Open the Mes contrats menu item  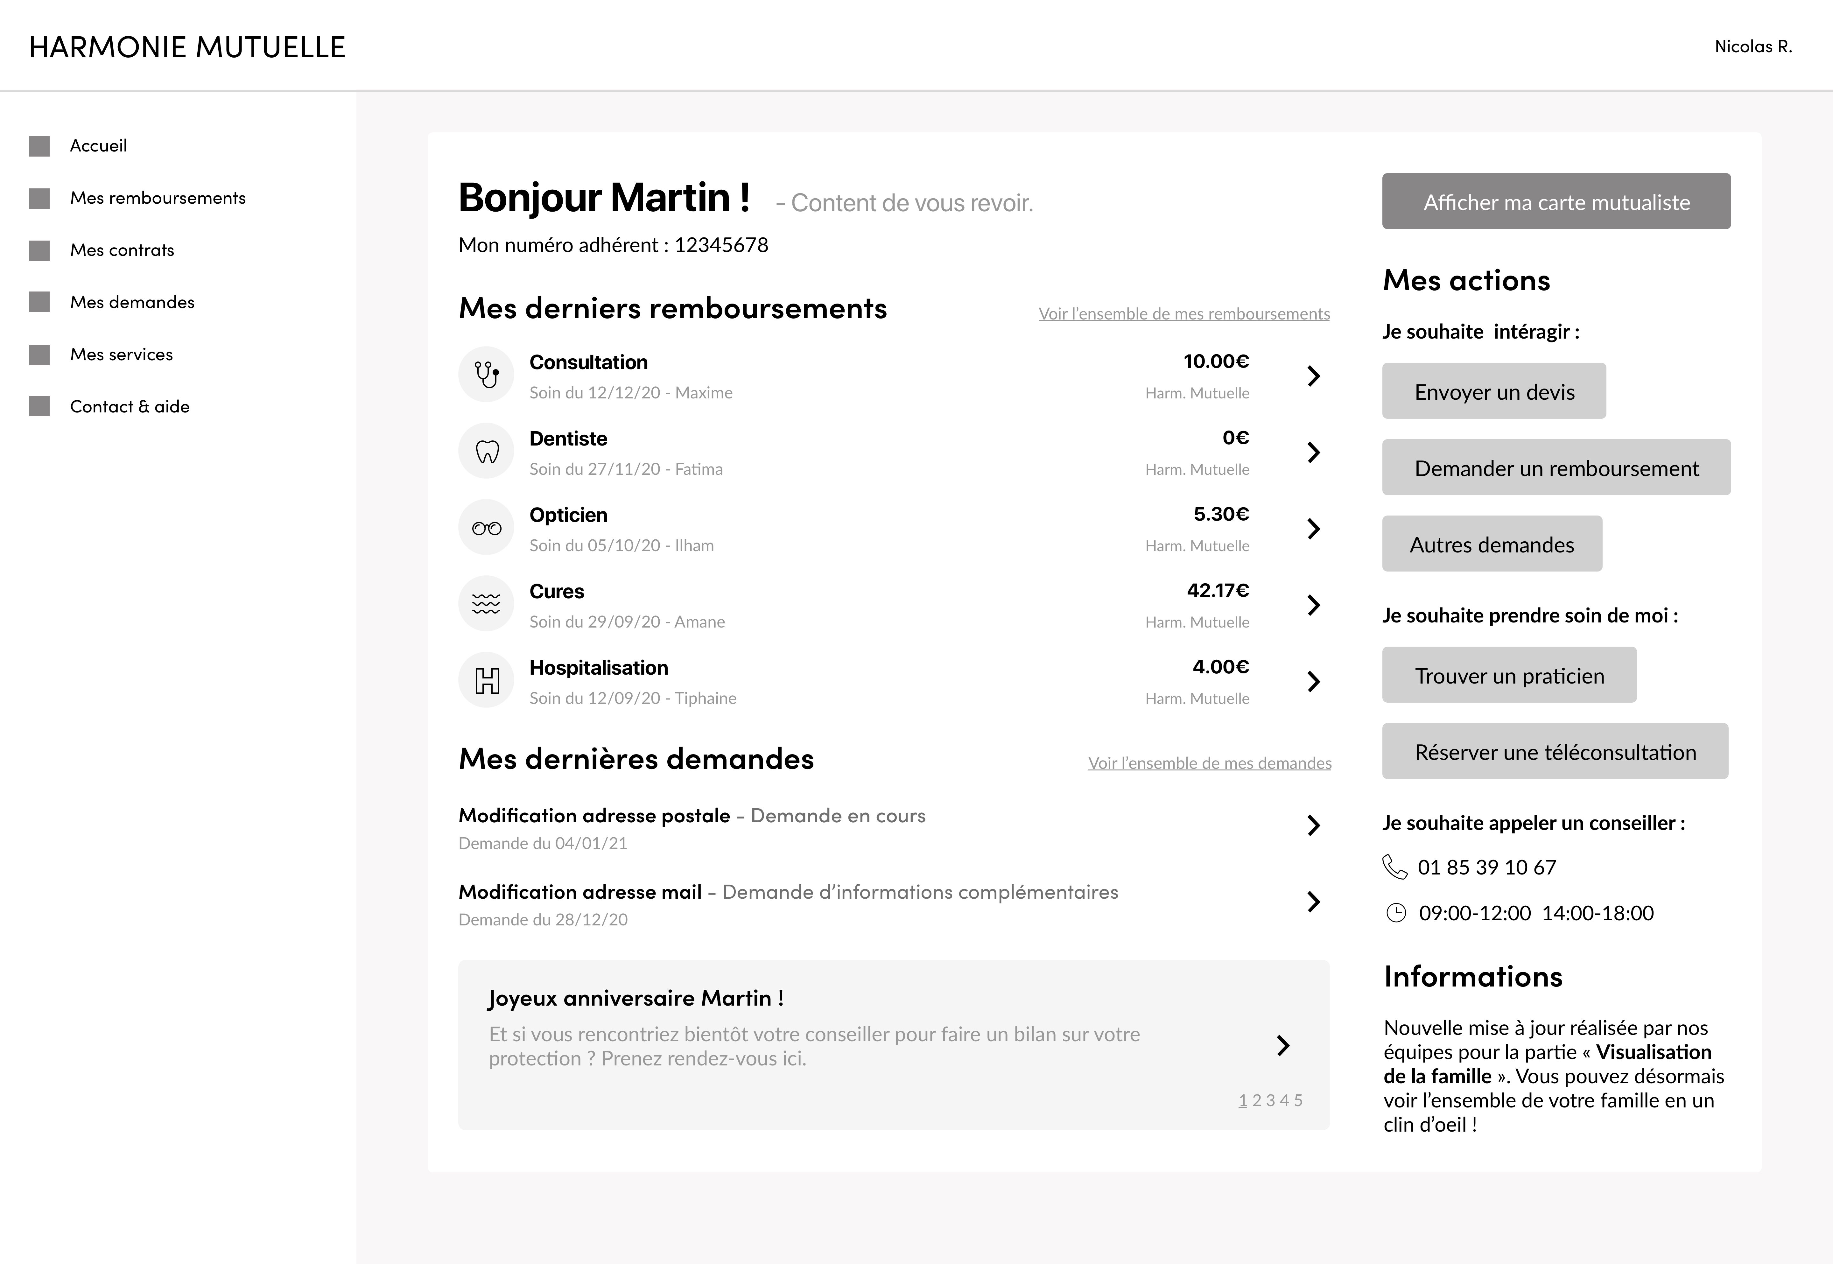(122, 250)
